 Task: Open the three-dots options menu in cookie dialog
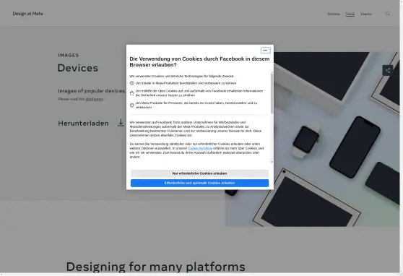click(266, 50)
